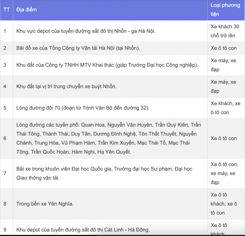This screenshot has width=245, height=236.
Task: Click the street list starting with Quan Hoa
Action: (x=109, y=138)
